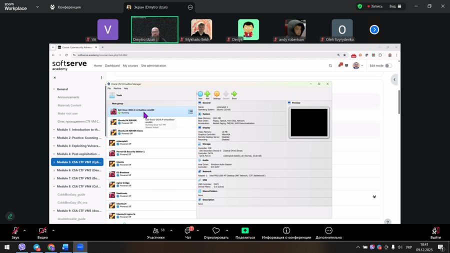Open Chrome from the taskbar
Viewport: 450px width, 253px height.
coord(51,247)
